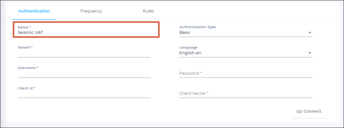Screen dimensions: 344x128
Task: Expand the Authentication Type dropdown arrow
Action: click(310, 33)
